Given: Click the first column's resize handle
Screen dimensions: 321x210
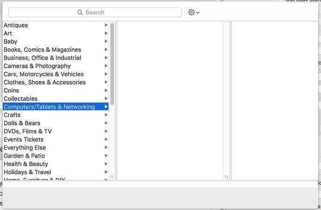Looking at the screenshot, I should click(112, 177).
